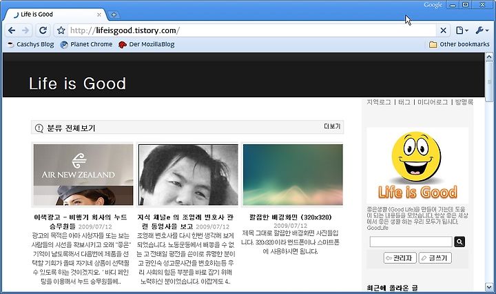The width and height of the screenshot is (496, 294).
Task: Reload the page with refresh icon
Action: [43, 30]
